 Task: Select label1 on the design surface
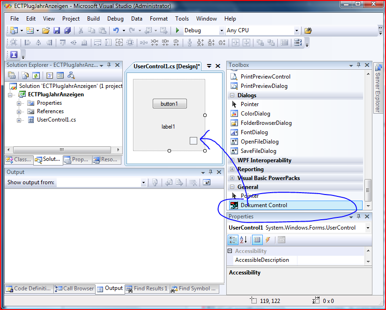168,127
